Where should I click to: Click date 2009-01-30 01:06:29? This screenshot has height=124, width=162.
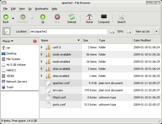147,62
